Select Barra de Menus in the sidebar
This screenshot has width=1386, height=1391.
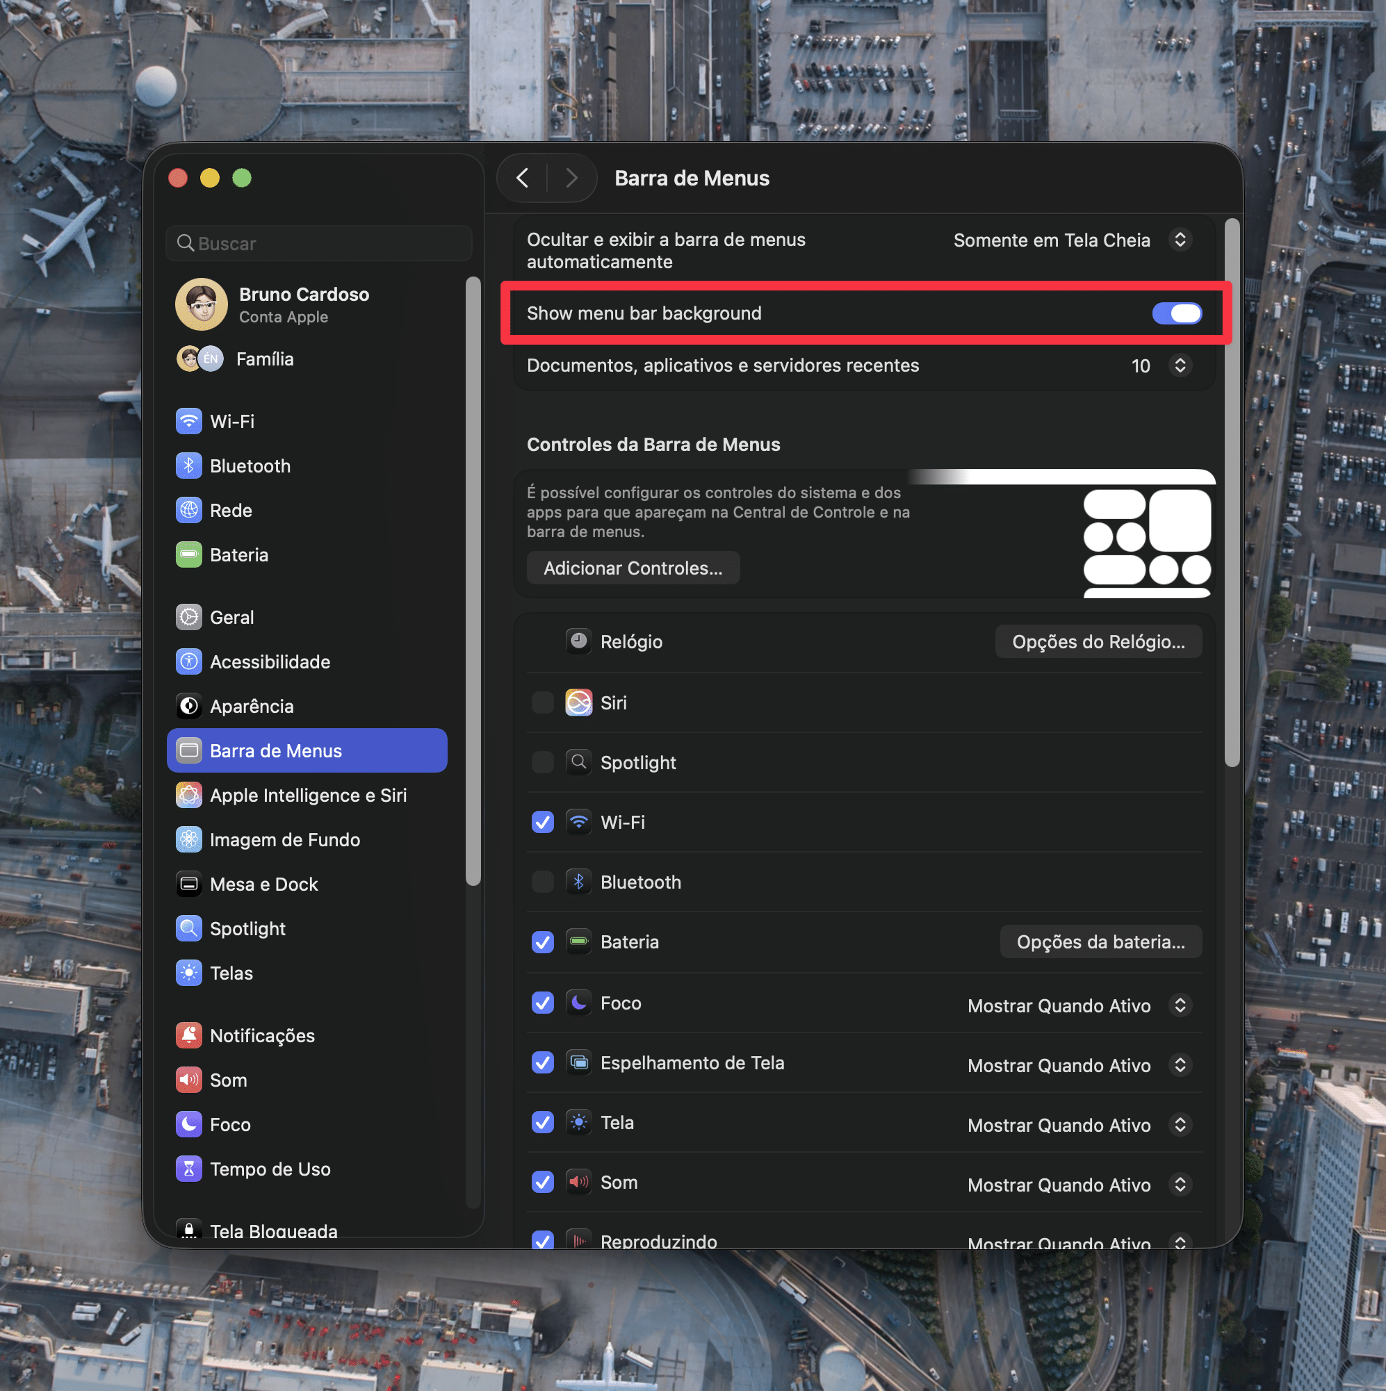coord(307,751)
